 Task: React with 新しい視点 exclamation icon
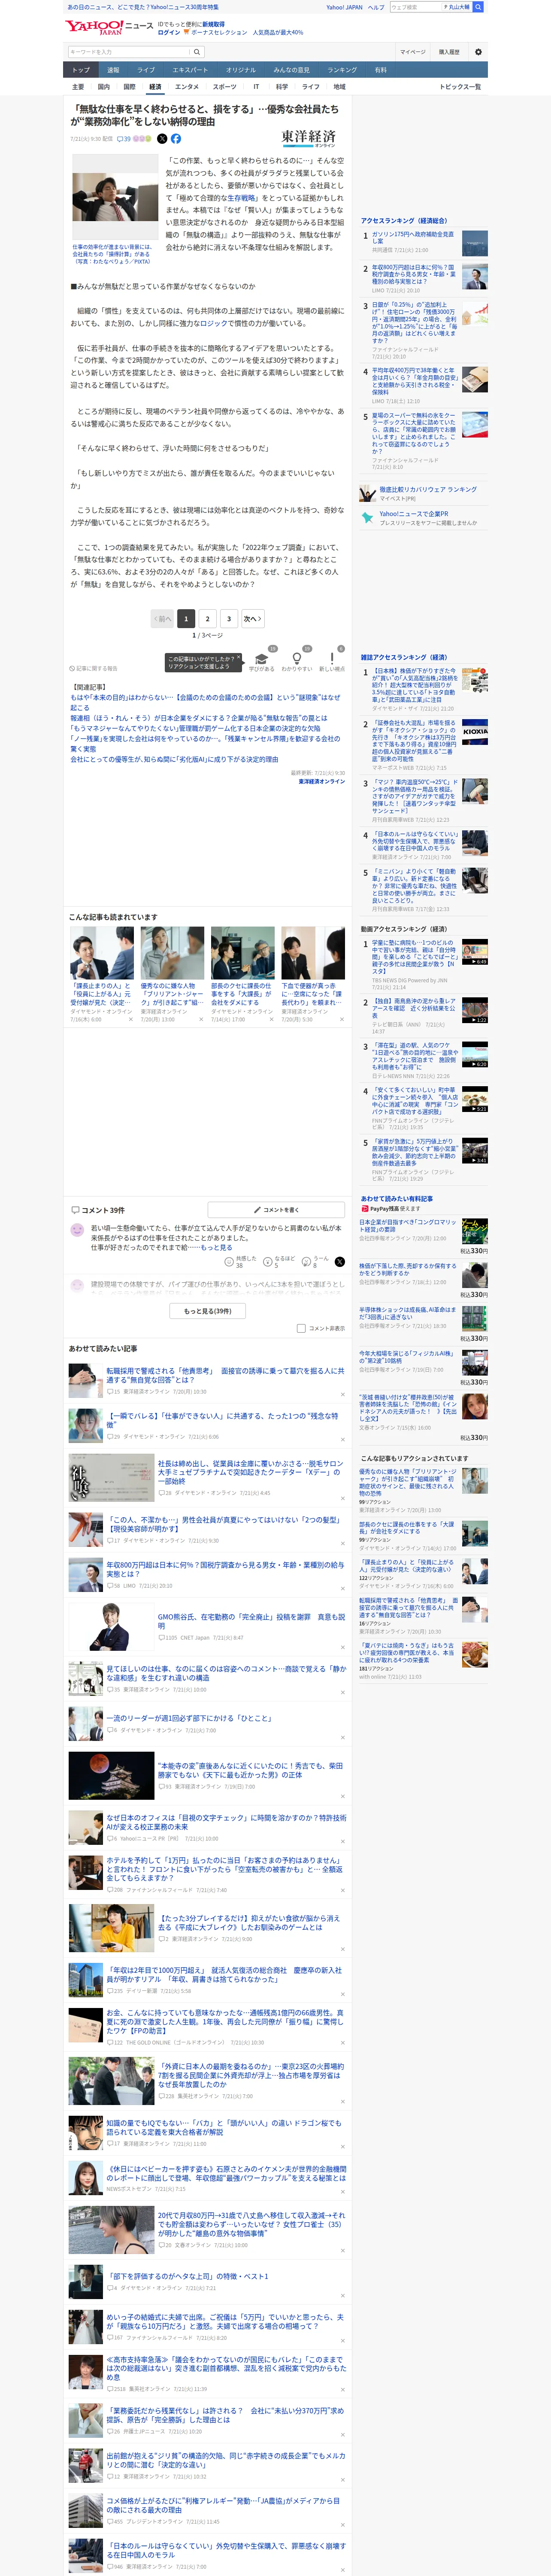(x=332, y=660)
